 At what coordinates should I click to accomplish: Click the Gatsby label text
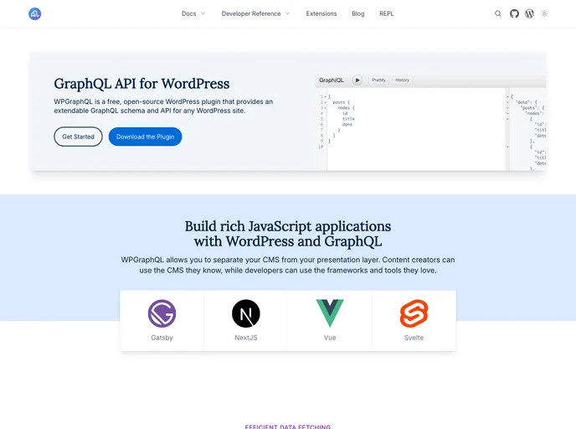[x=162, y=338]
